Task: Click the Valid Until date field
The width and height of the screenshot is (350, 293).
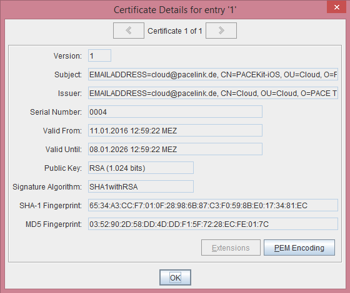Action: coord(175,149)
